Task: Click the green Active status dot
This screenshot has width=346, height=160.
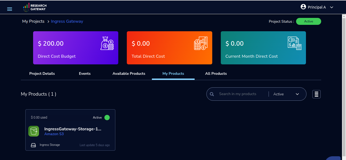Action: 107,118
